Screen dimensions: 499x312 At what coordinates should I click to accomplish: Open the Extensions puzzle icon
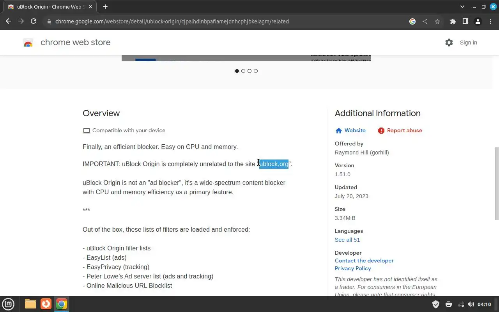(x=453, y=21)
